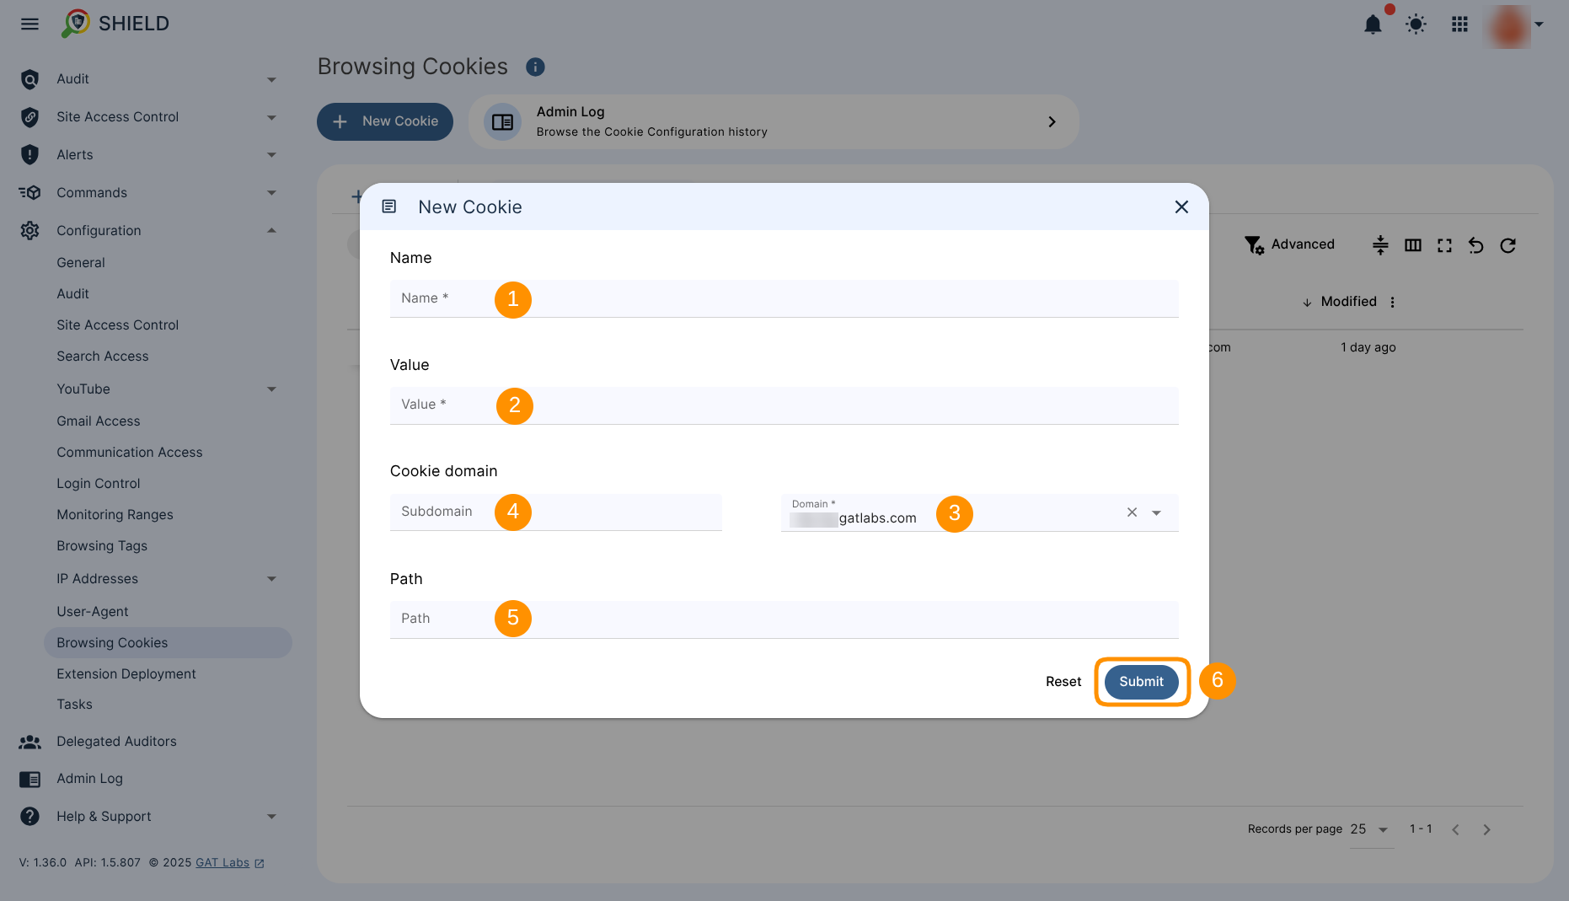Click the Audit shield icon in sidebar

tap(29, 79)
